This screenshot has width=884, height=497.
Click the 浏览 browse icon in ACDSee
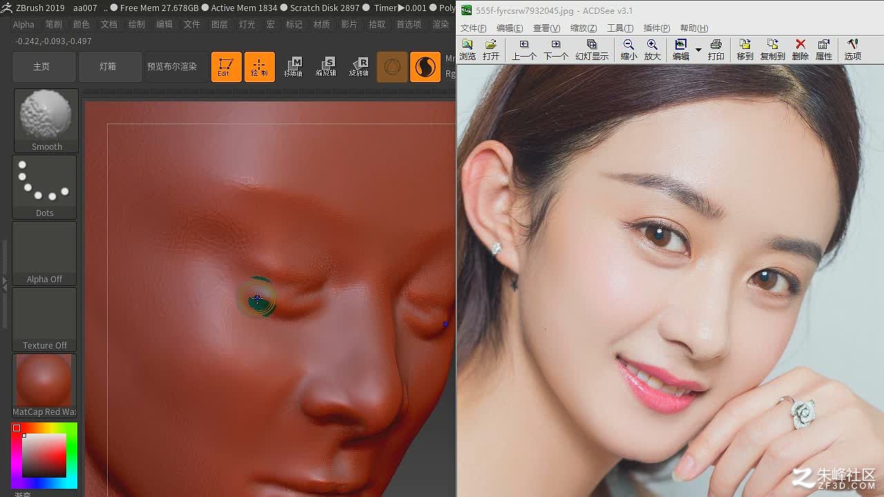(x=468, y=50)
